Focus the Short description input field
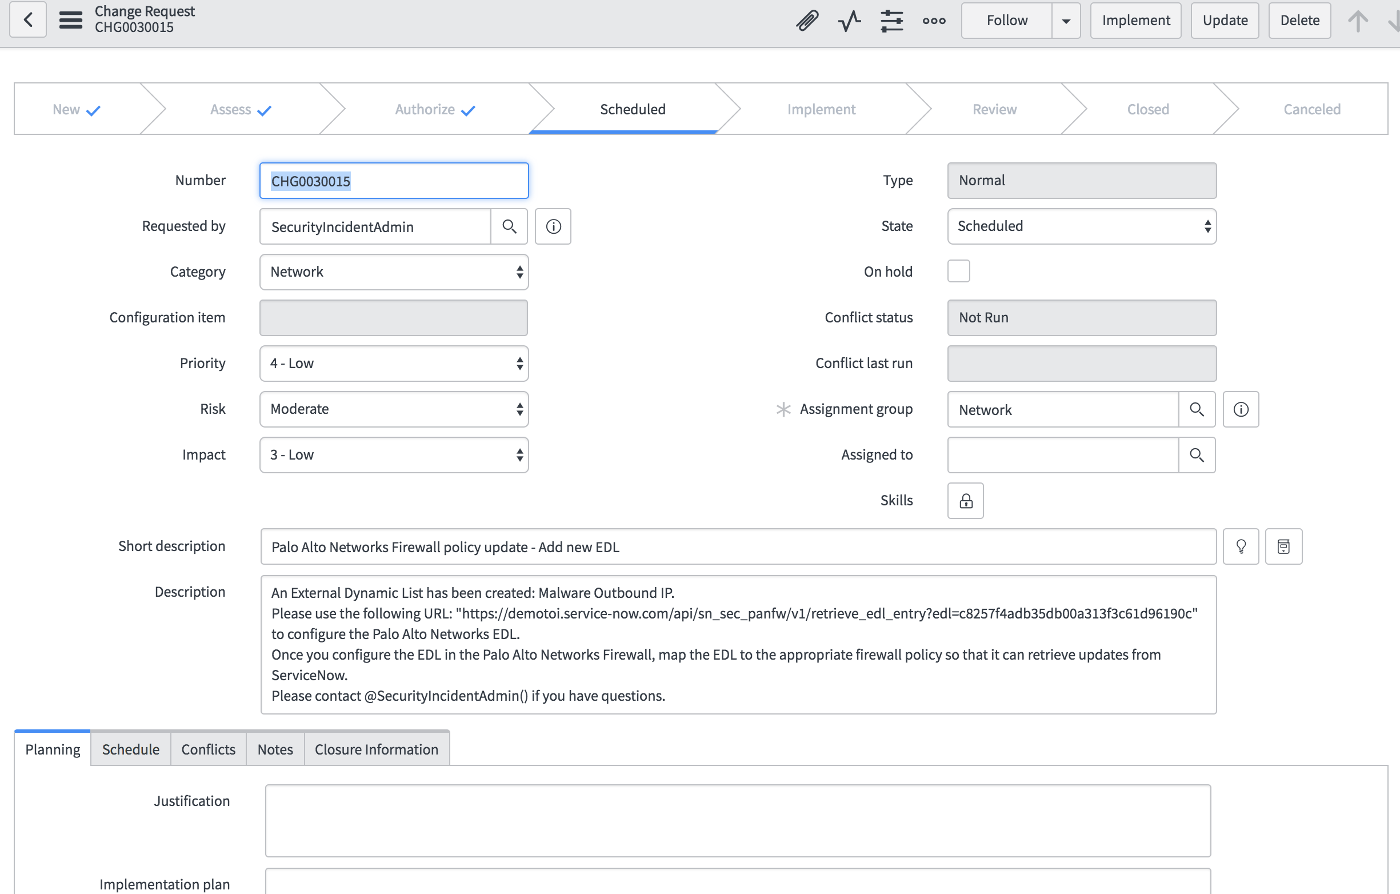The image size is (1400, 894). point(738,547)
